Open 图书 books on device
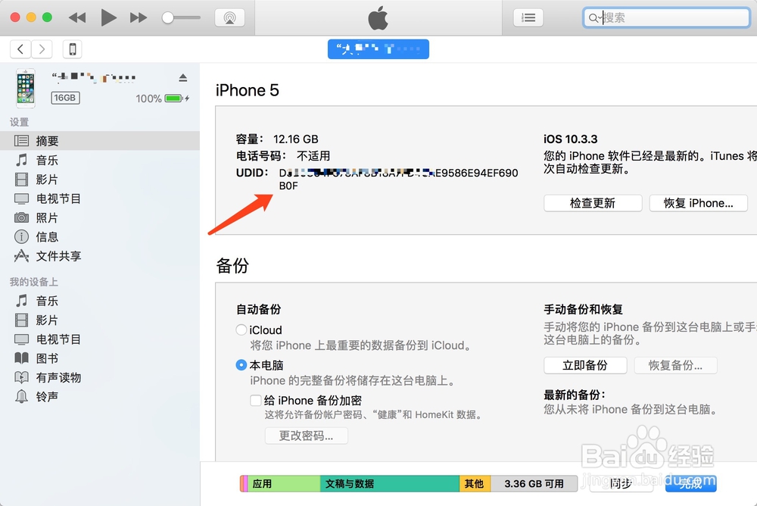 click(x=99, y=358)
